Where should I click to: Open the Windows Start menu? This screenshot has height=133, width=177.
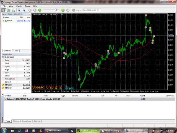[x=4, y=131]
